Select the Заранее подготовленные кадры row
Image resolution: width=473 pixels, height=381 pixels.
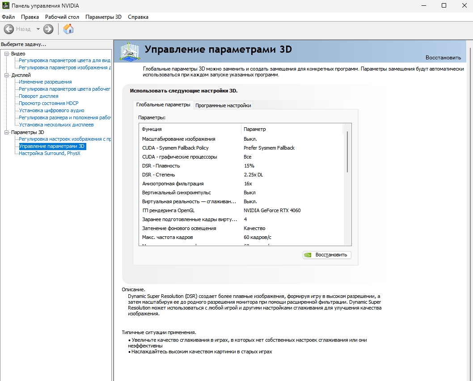(241, 219)
